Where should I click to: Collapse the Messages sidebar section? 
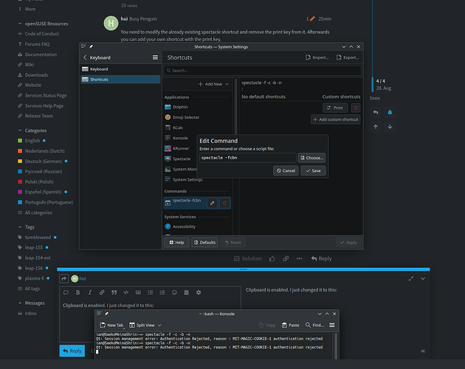tap(31, 303)
